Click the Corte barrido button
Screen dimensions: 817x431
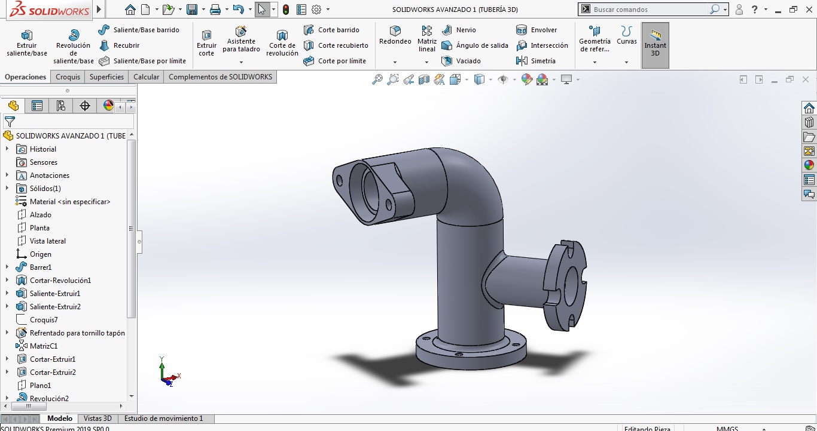click(x=331, y=30)
